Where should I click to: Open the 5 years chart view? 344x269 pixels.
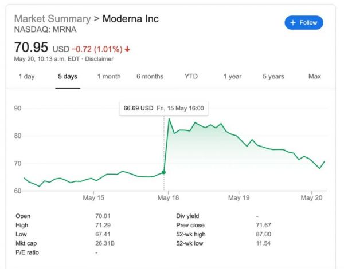coord(273,76)
